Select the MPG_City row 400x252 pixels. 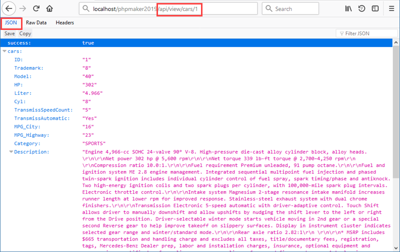(196, 127)
